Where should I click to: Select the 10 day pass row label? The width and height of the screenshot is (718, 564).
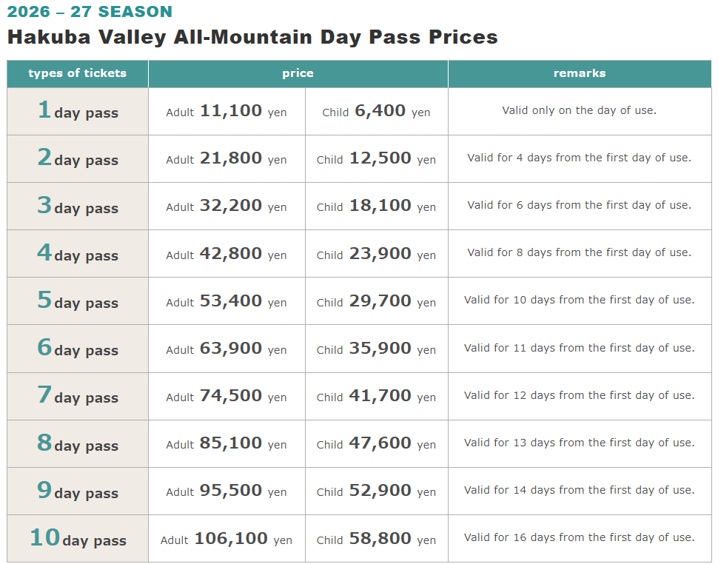[78, 538]
